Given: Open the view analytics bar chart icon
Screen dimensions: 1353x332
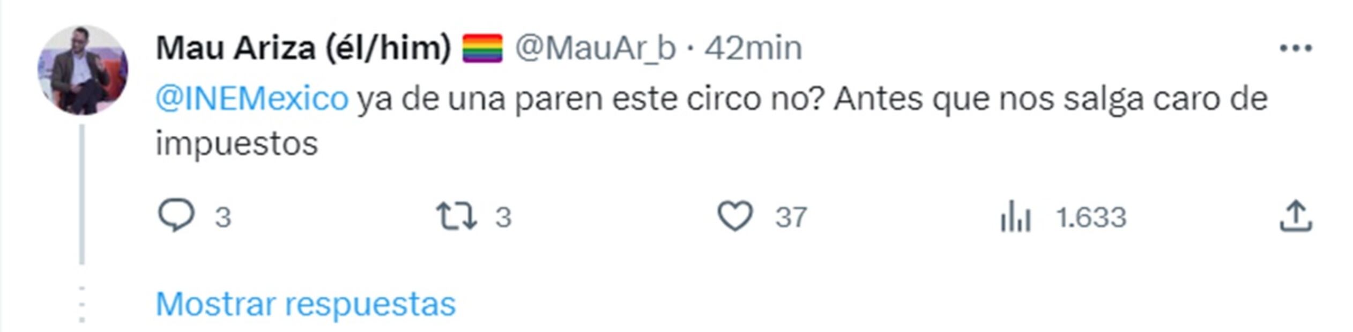Looking at the screenshot, I should click(1015, 217).
